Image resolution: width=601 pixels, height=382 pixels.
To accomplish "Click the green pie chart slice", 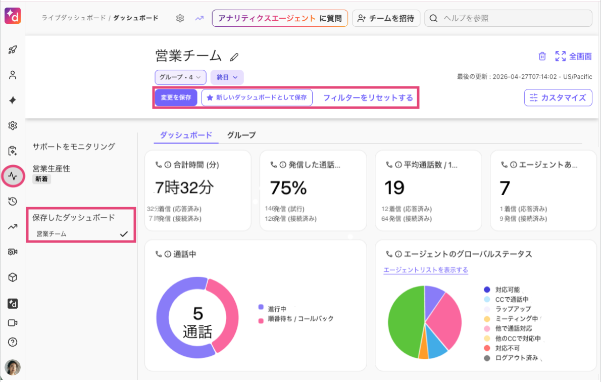I will click(405, 321).
